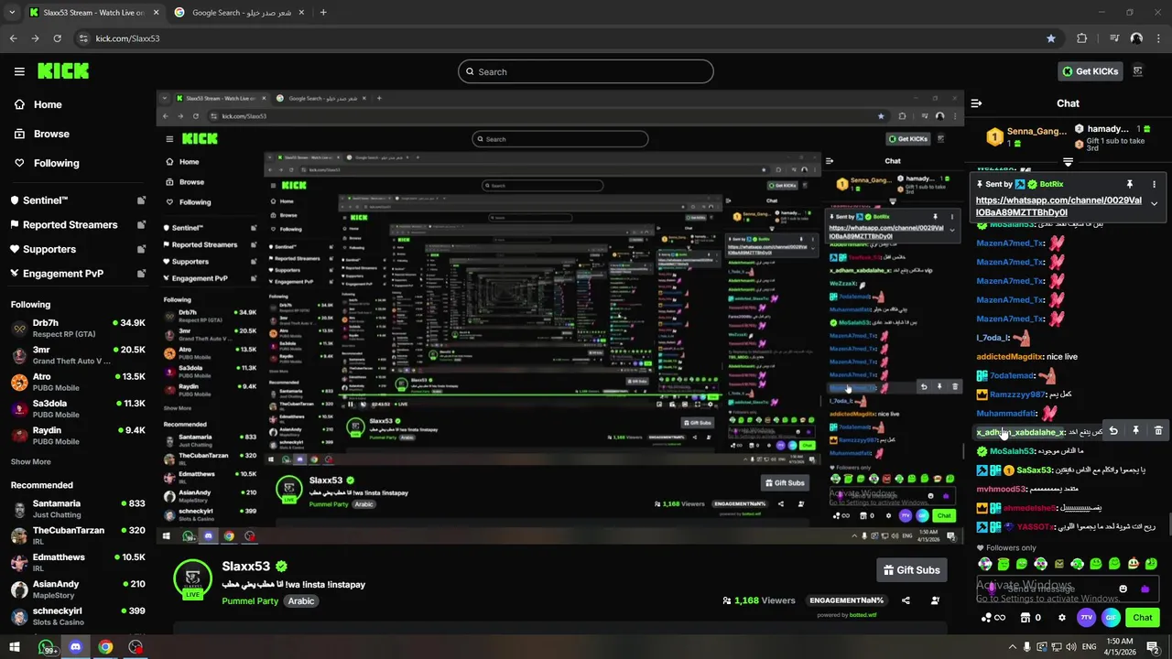
Task: Collapse the chat panel with arrow icon
Action: [x=976, y=103]
